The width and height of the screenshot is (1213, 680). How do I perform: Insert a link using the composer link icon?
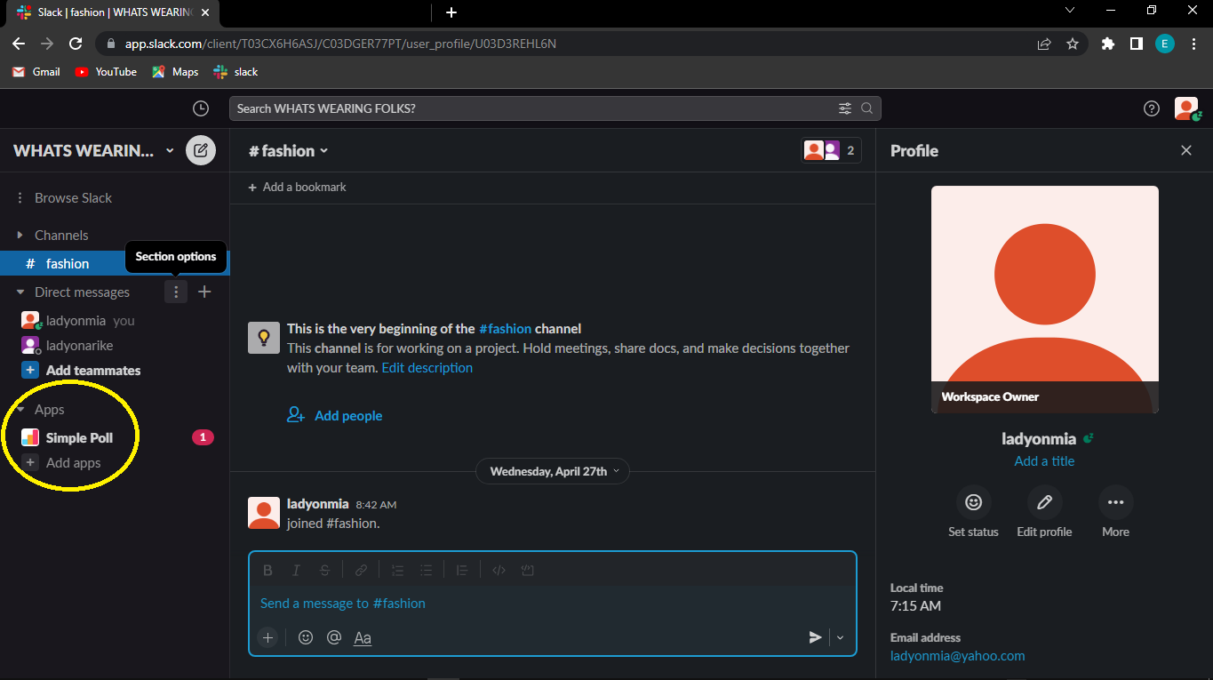point(361,571)
